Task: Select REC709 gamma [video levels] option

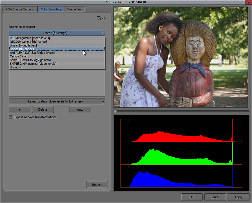Action: coord(30,38)
